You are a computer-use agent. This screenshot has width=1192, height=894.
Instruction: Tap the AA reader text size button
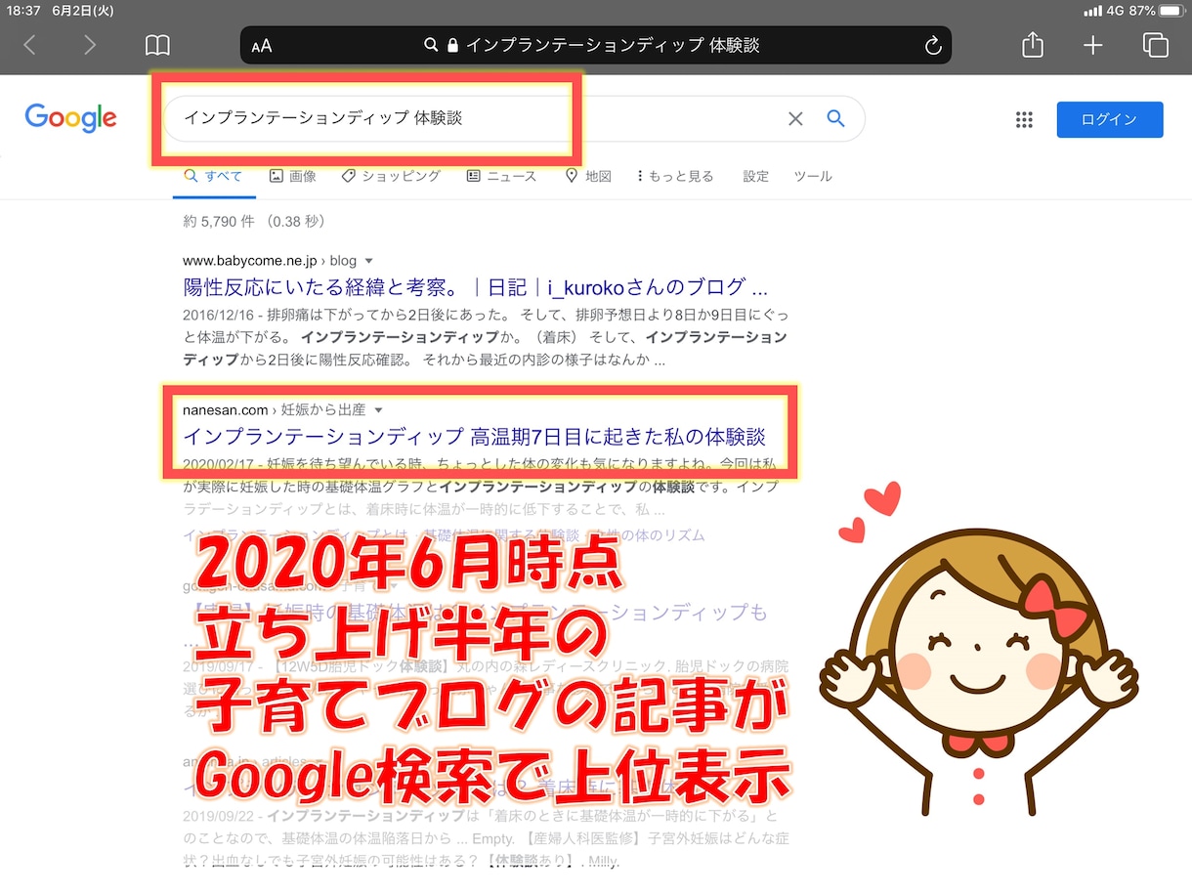point(262,46)
